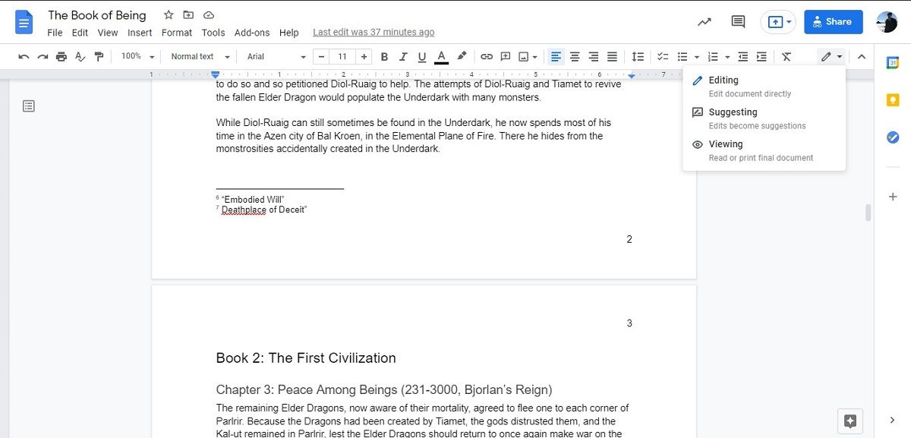Clear formatting with the Tx icon

point(786,57)
